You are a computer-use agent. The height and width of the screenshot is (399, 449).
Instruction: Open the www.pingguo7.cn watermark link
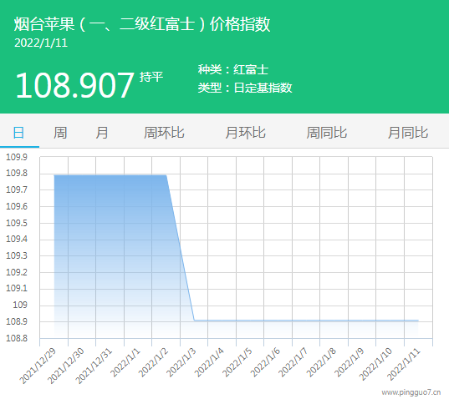(x=411, y=392)
